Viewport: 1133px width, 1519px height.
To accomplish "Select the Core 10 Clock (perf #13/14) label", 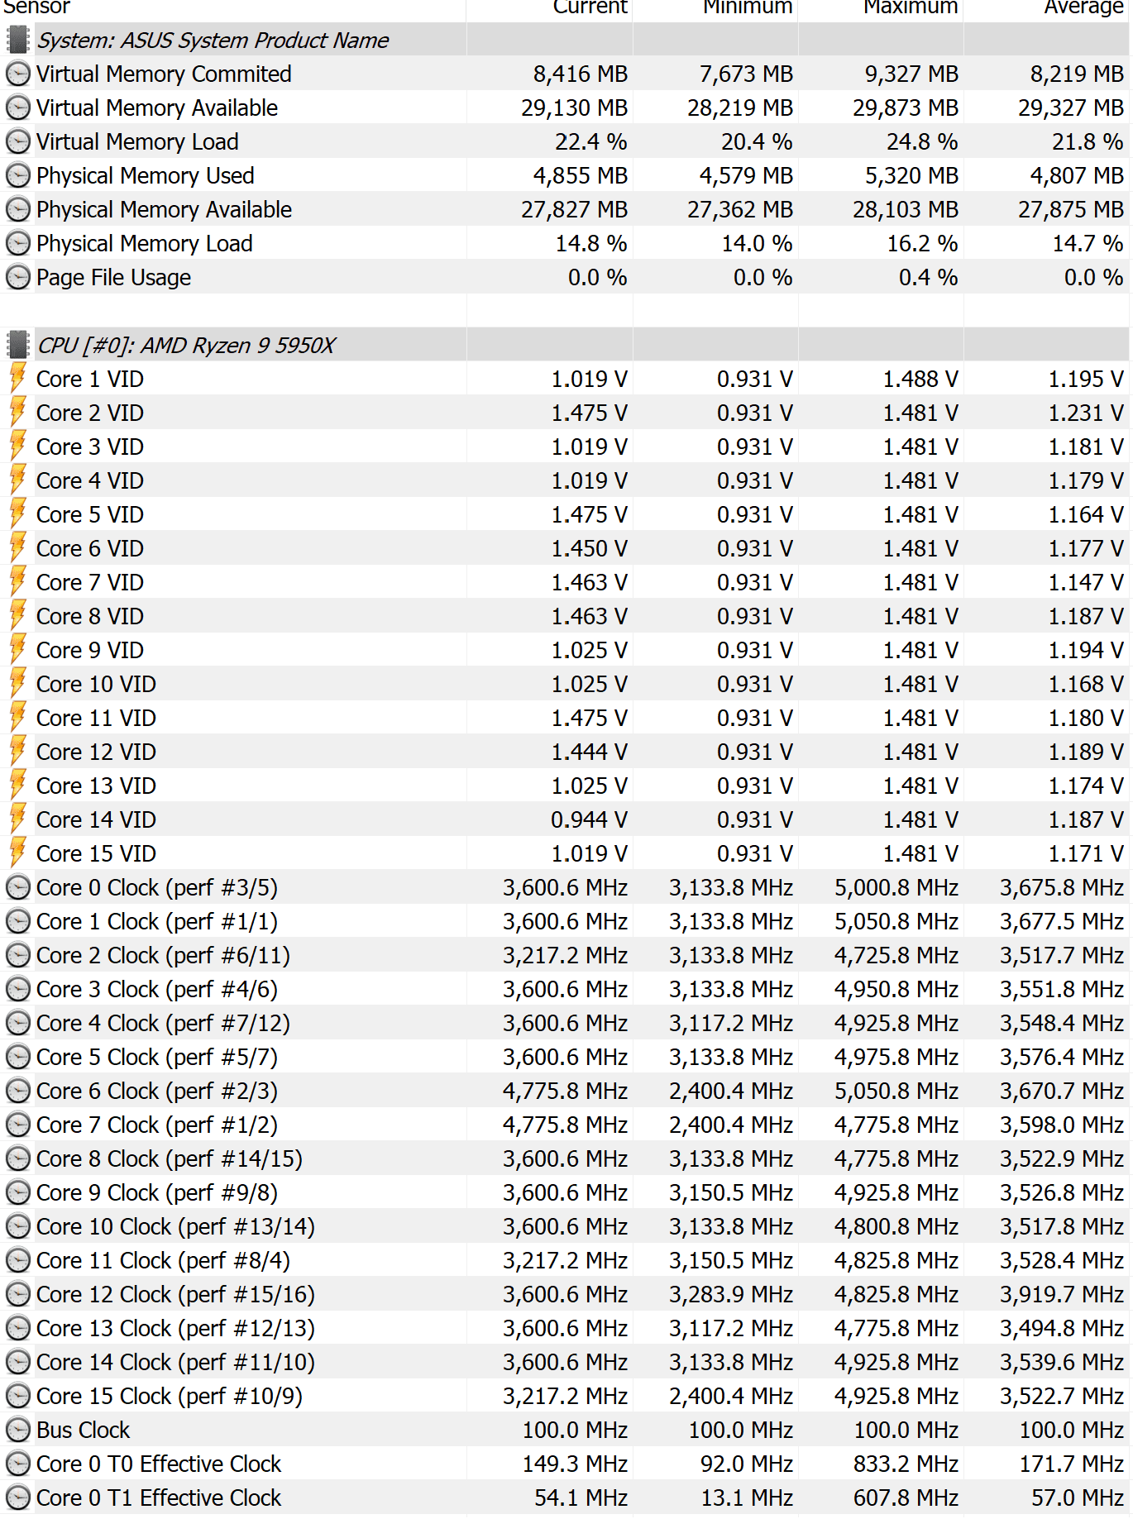I will 175,1226.
